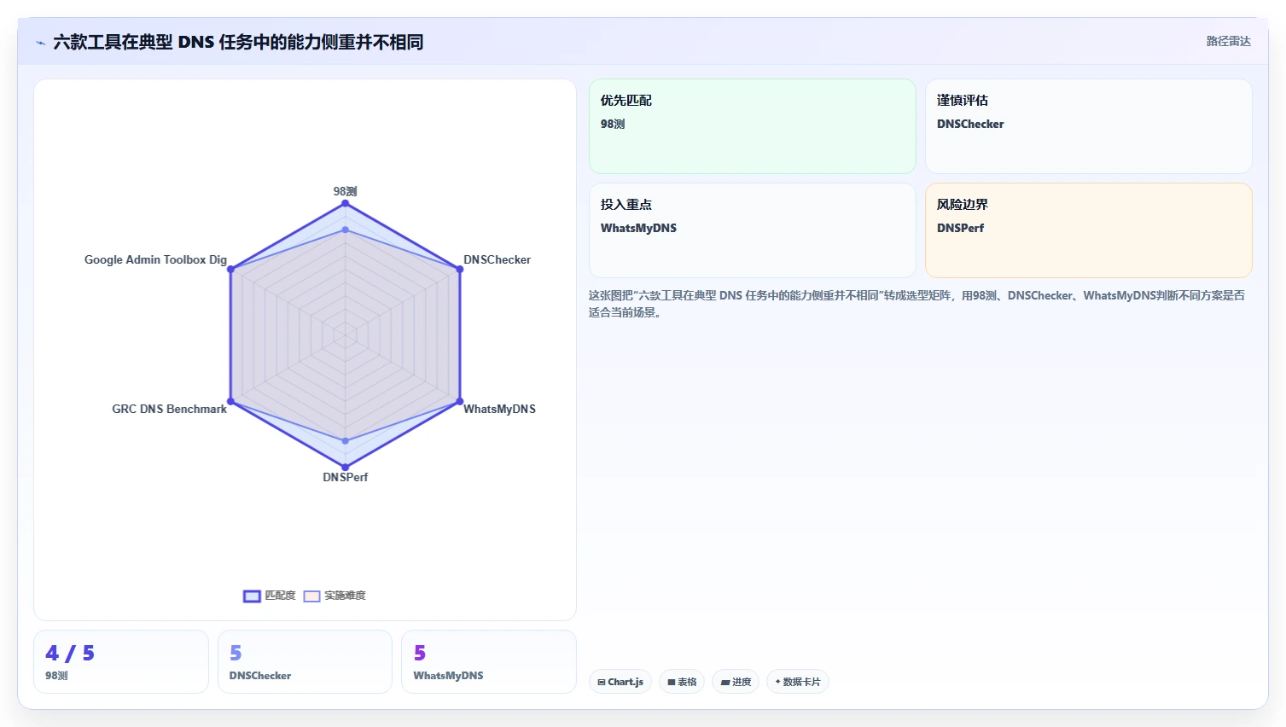
Task: Click DNSPerf text in 风险边界 card
Action: pyautogui.click(x=960, y=228)
